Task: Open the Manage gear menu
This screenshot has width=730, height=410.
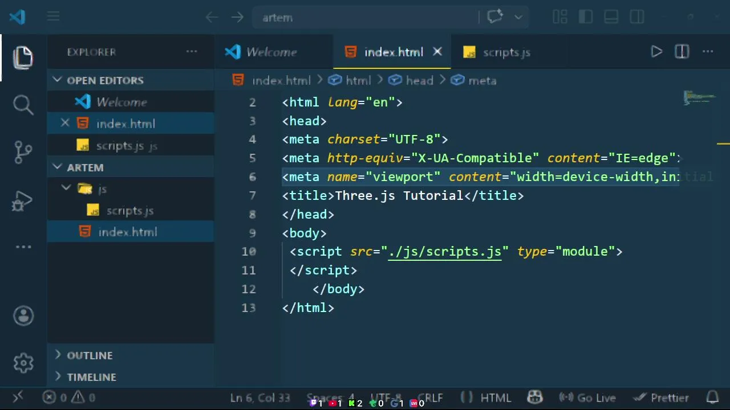Action: coord(23,363)
